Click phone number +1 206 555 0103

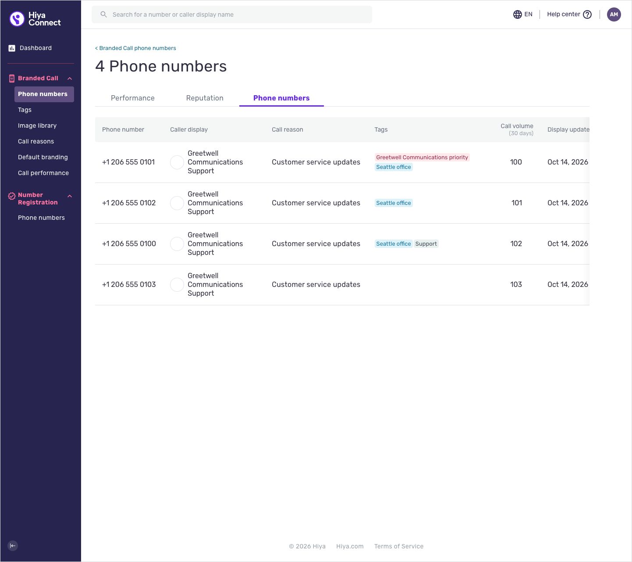click(129, 285)
